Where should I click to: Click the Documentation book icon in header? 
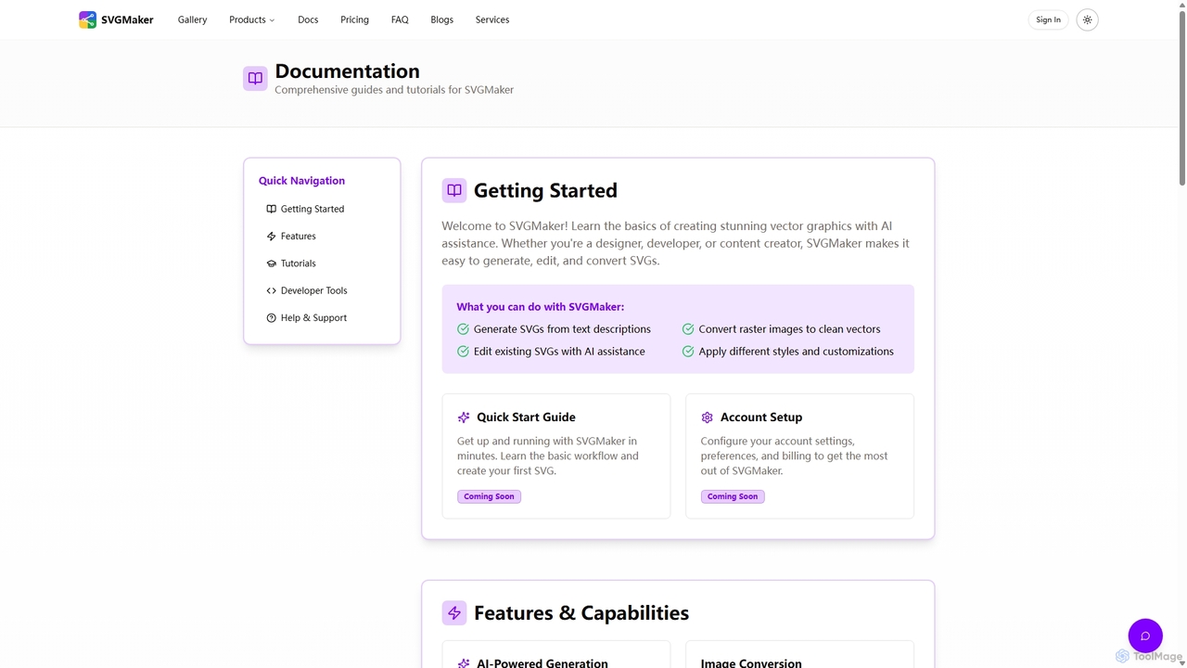tap(255, 78)
